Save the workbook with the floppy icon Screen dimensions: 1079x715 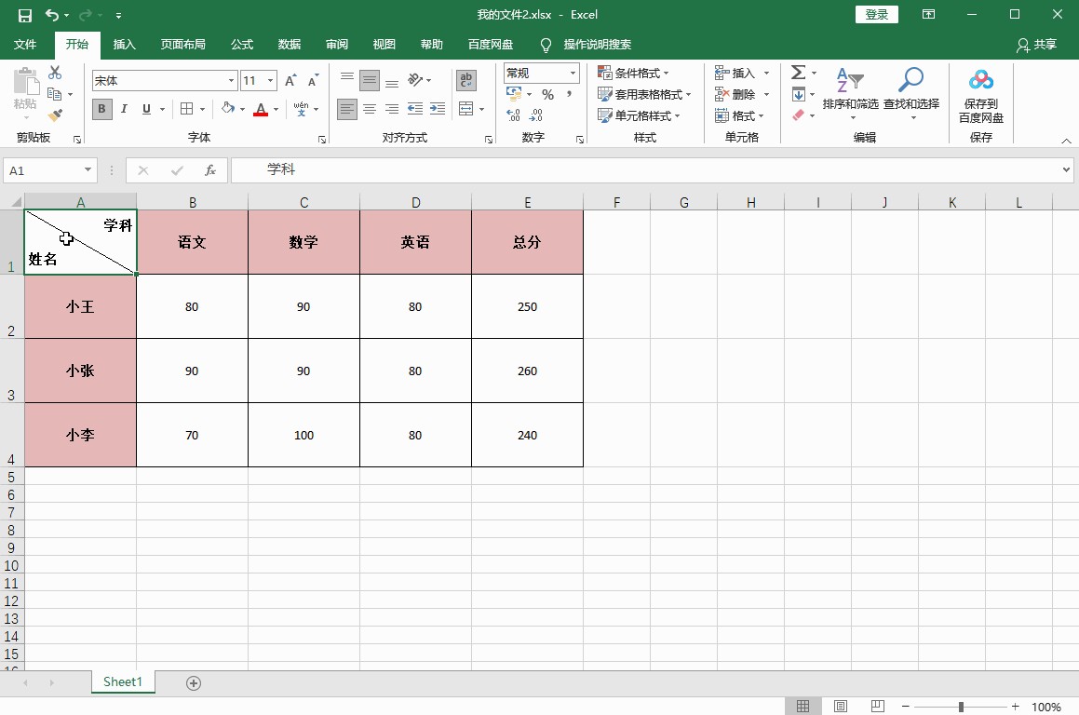[25, 15]
